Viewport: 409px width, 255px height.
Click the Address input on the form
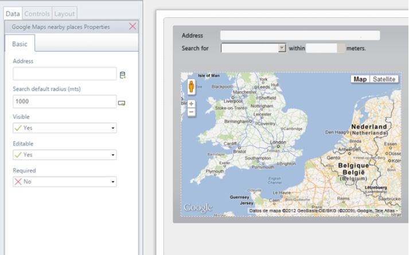(300, 36)
